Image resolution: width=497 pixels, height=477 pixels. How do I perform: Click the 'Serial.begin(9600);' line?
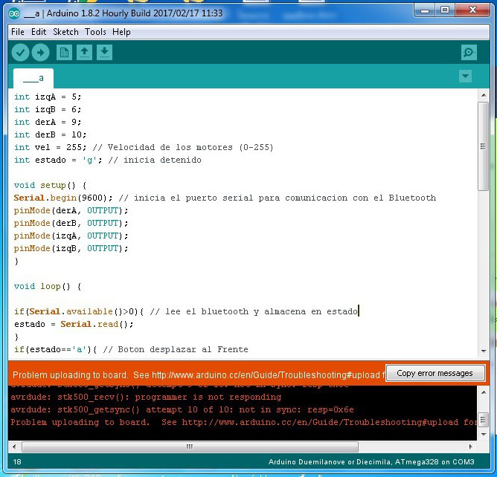(x=225, y=198)
